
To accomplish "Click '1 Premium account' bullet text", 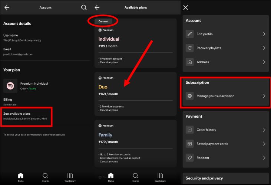I will pos(111,58).
